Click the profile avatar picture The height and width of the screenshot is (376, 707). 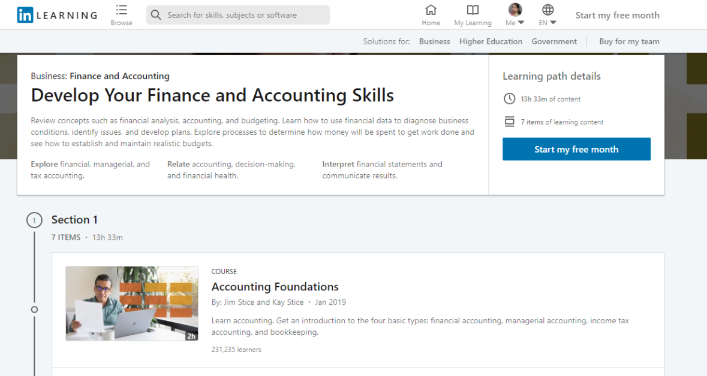click(x=515, y=10)
